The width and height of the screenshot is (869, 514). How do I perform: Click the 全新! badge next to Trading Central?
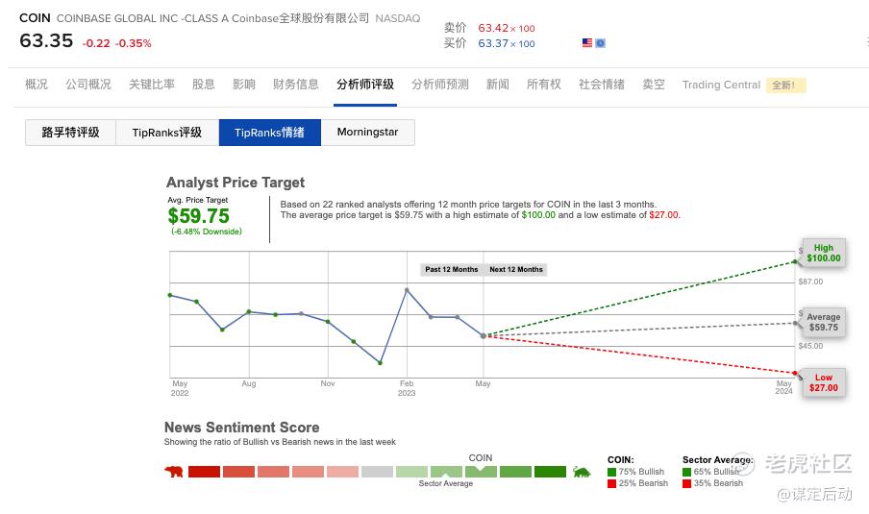click(783, 85)
